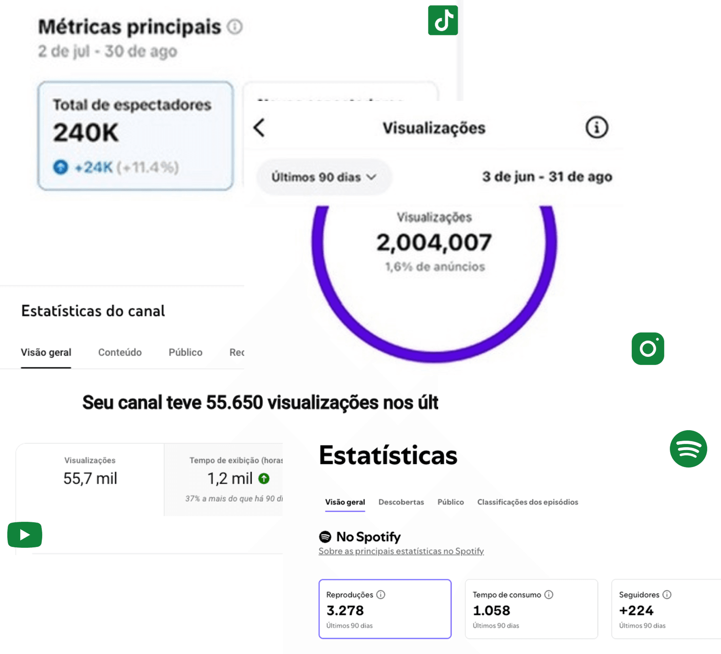Expand the Últimos 90 dias dropdown
This screenshot has height=654, width=721.
[x=324, y=177]
